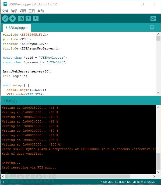Click the Arduino logo in title bar
The width and height of the screenshot is (161, 185).
tap(5, 4)
